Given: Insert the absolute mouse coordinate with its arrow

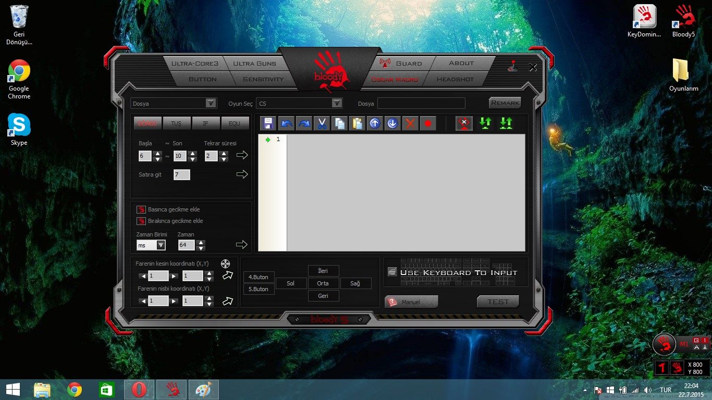Looking at the screenshot, I should tap(228, 276).
